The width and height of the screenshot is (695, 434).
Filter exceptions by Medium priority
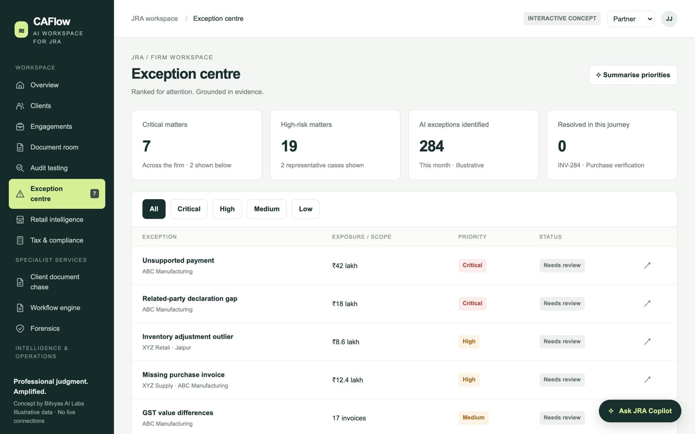pos(267,209)
